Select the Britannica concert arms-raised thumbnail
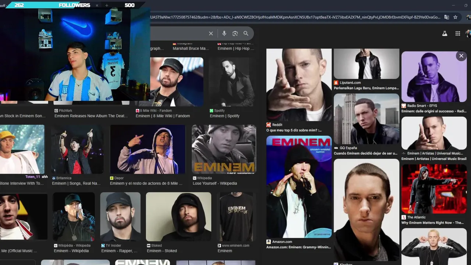The image size is (471, 265). point(77,149)
